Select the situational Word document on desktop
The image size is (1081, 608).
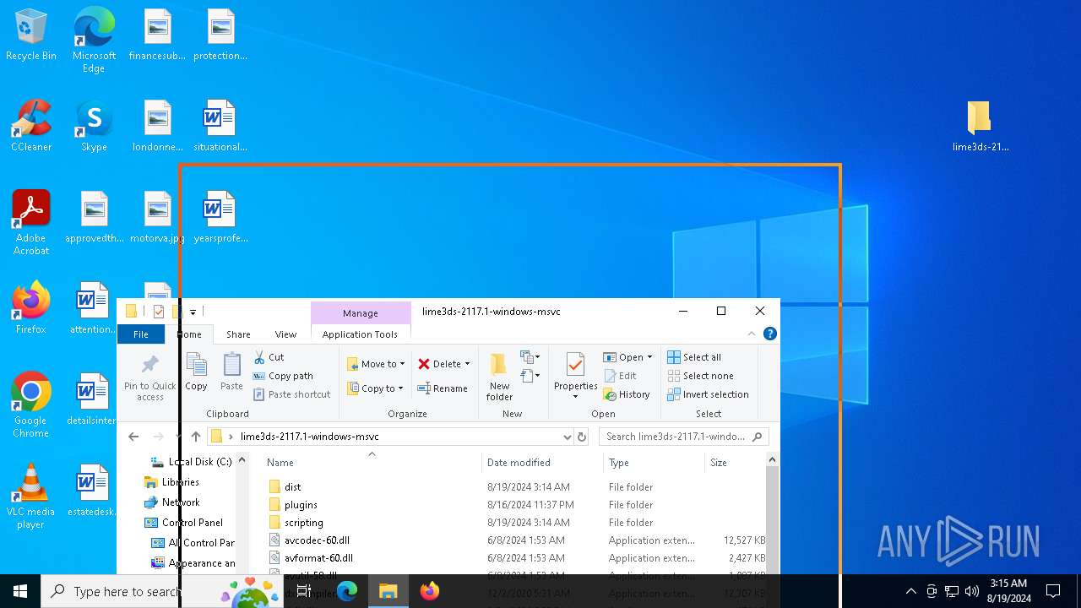tap(220, 127)
